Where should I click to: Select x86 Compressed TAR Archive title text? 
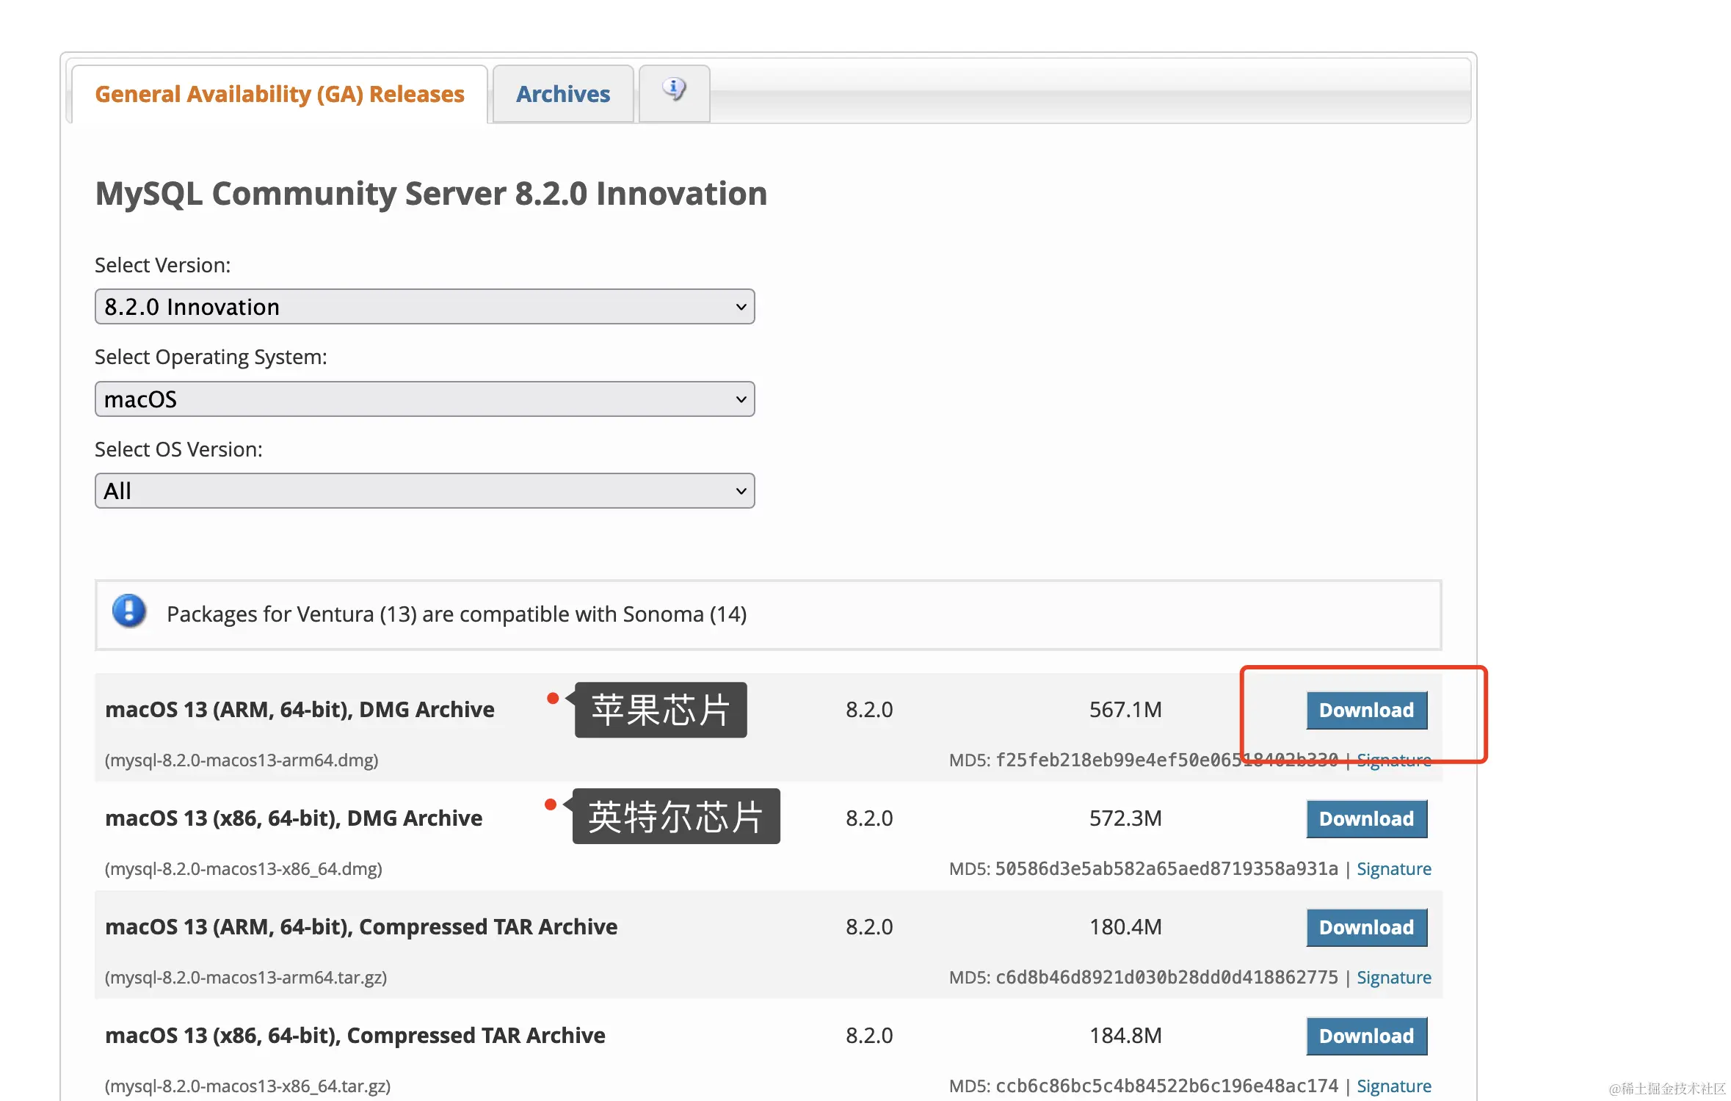click(355, 1036)
